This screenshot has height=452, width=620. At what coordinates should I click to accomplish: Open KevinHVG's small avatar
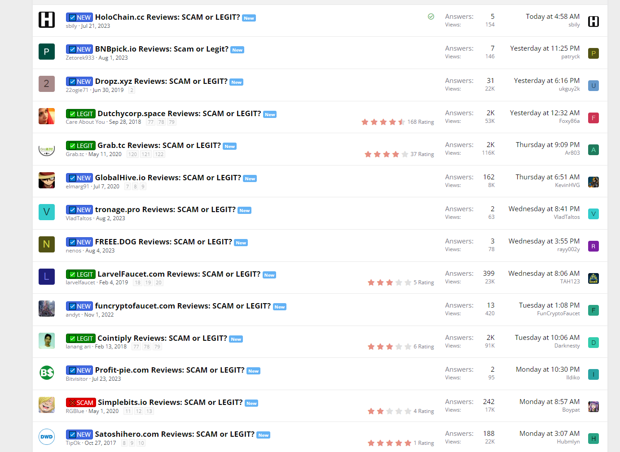(594, 182)
